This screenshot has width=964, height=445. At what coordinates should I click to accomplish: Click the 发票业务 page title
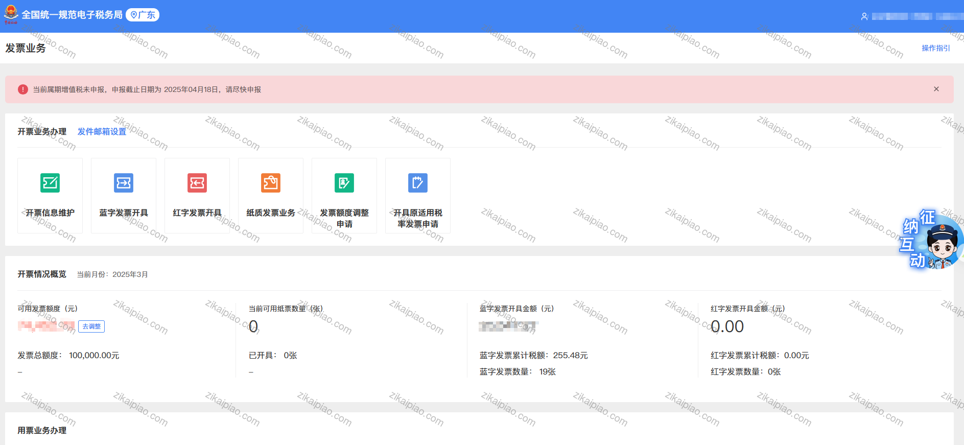tap(26, 48)
